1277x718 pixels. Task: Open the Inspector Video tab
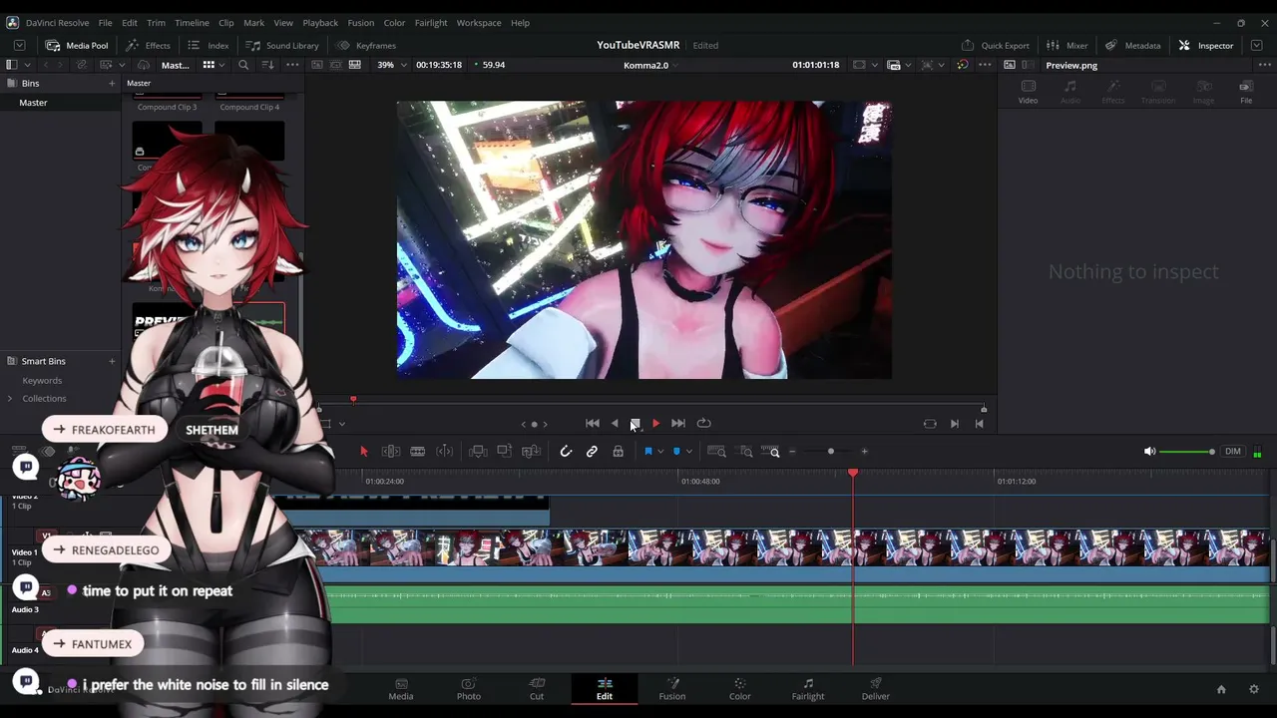click(1028, 92)
